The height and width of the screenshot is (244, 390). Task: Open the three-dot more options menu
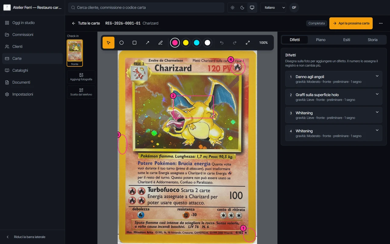click(381, 23)
